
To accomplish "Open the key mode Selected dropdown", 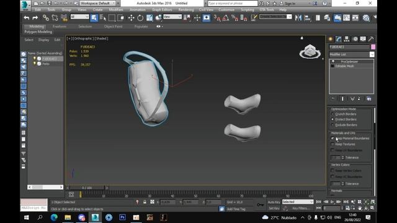I will coord(298,202).
